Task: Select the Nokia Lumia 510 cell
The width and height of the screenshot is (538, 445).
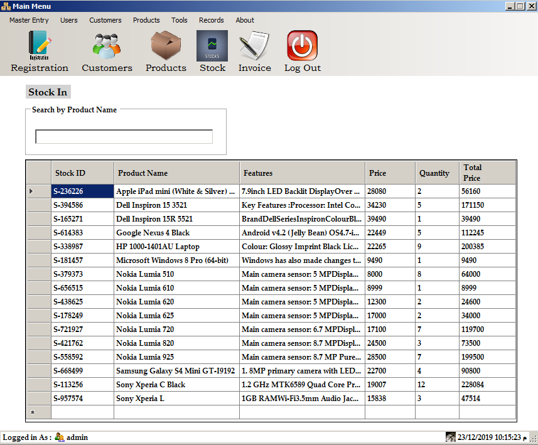Action: coord(176,274)
